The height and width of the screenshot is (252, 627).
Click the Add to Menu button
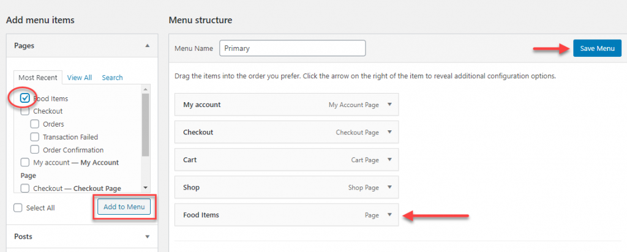click(124, 207)
